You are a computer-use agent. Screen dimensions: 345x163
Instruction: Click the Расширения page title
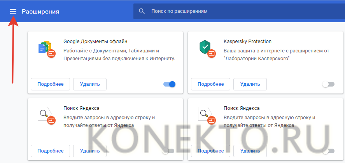[40, 11]
